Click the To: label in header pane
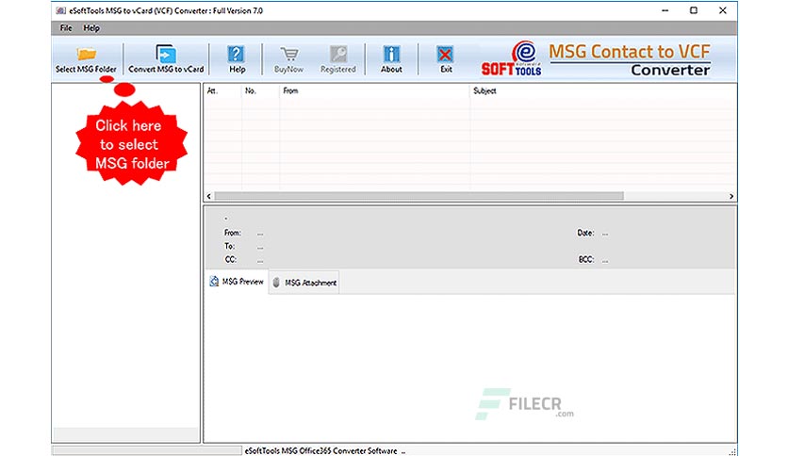The image size is (788, 456). (229, 246)
